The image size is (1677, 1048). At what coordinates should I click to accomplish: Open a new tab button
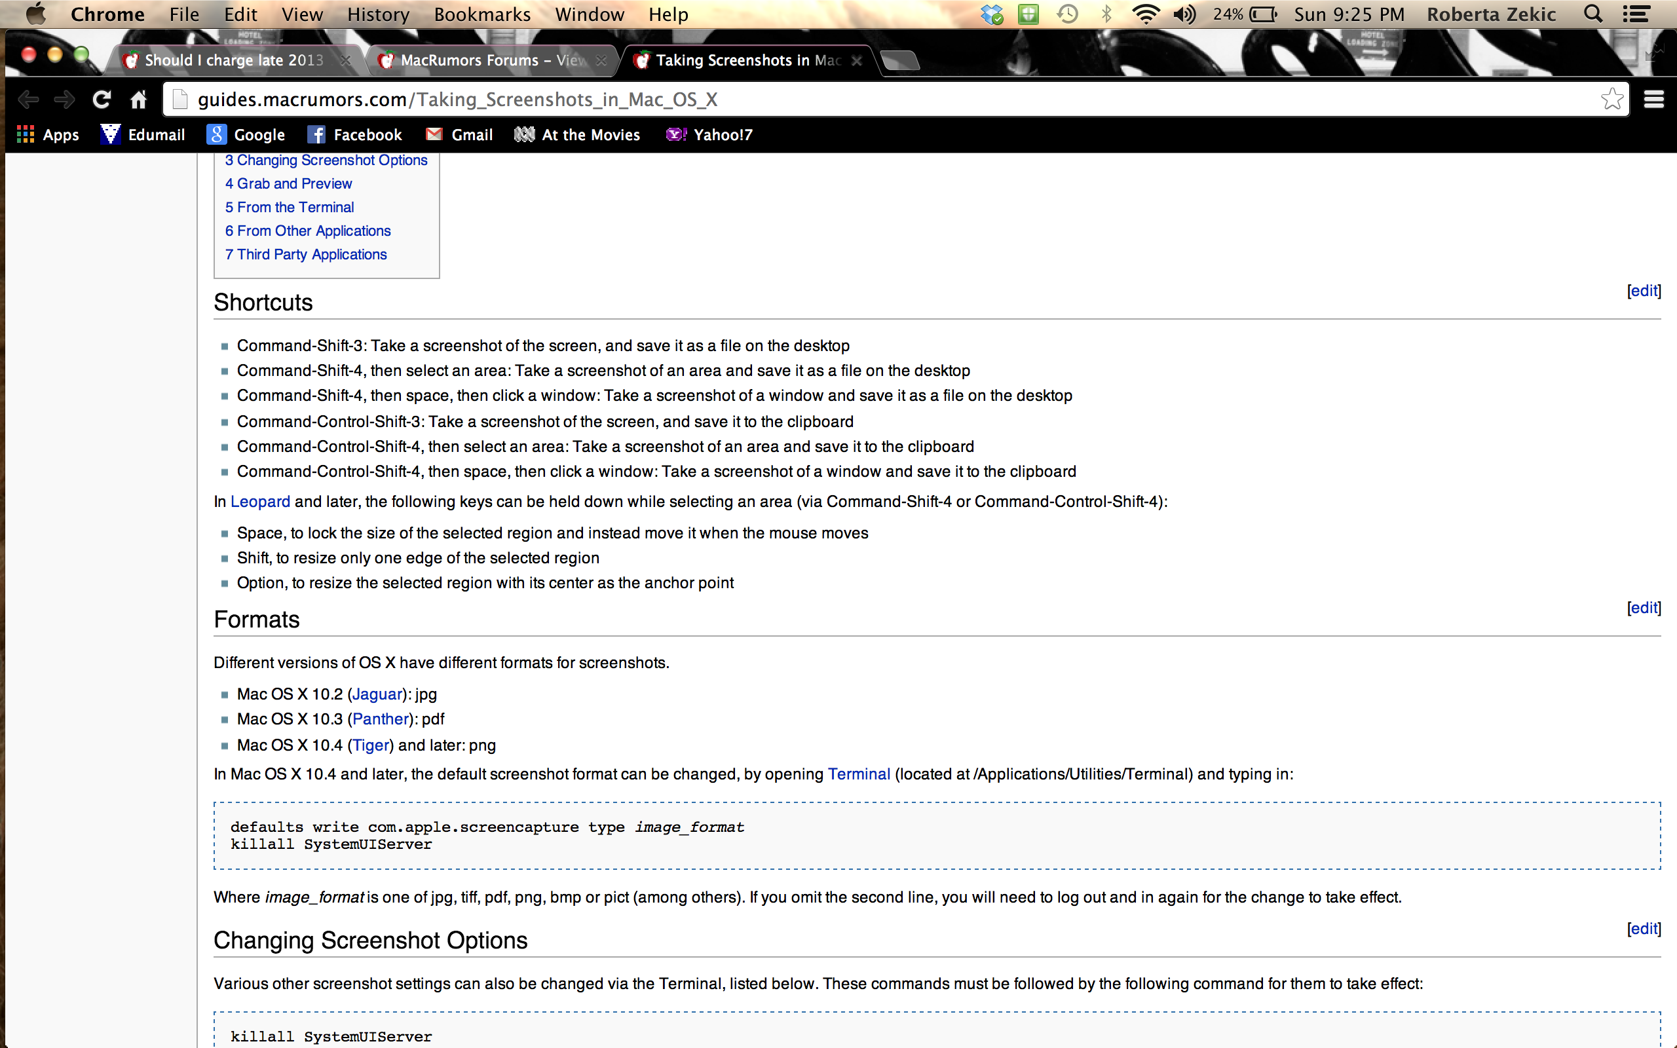pyautogui.click(x=900, y=61)
